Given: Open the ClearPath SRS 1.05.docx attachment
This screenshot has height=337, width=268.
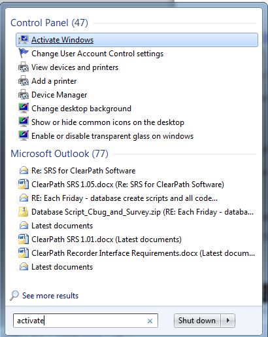Looking at the screenshot, I should click(x=127, y=185).
